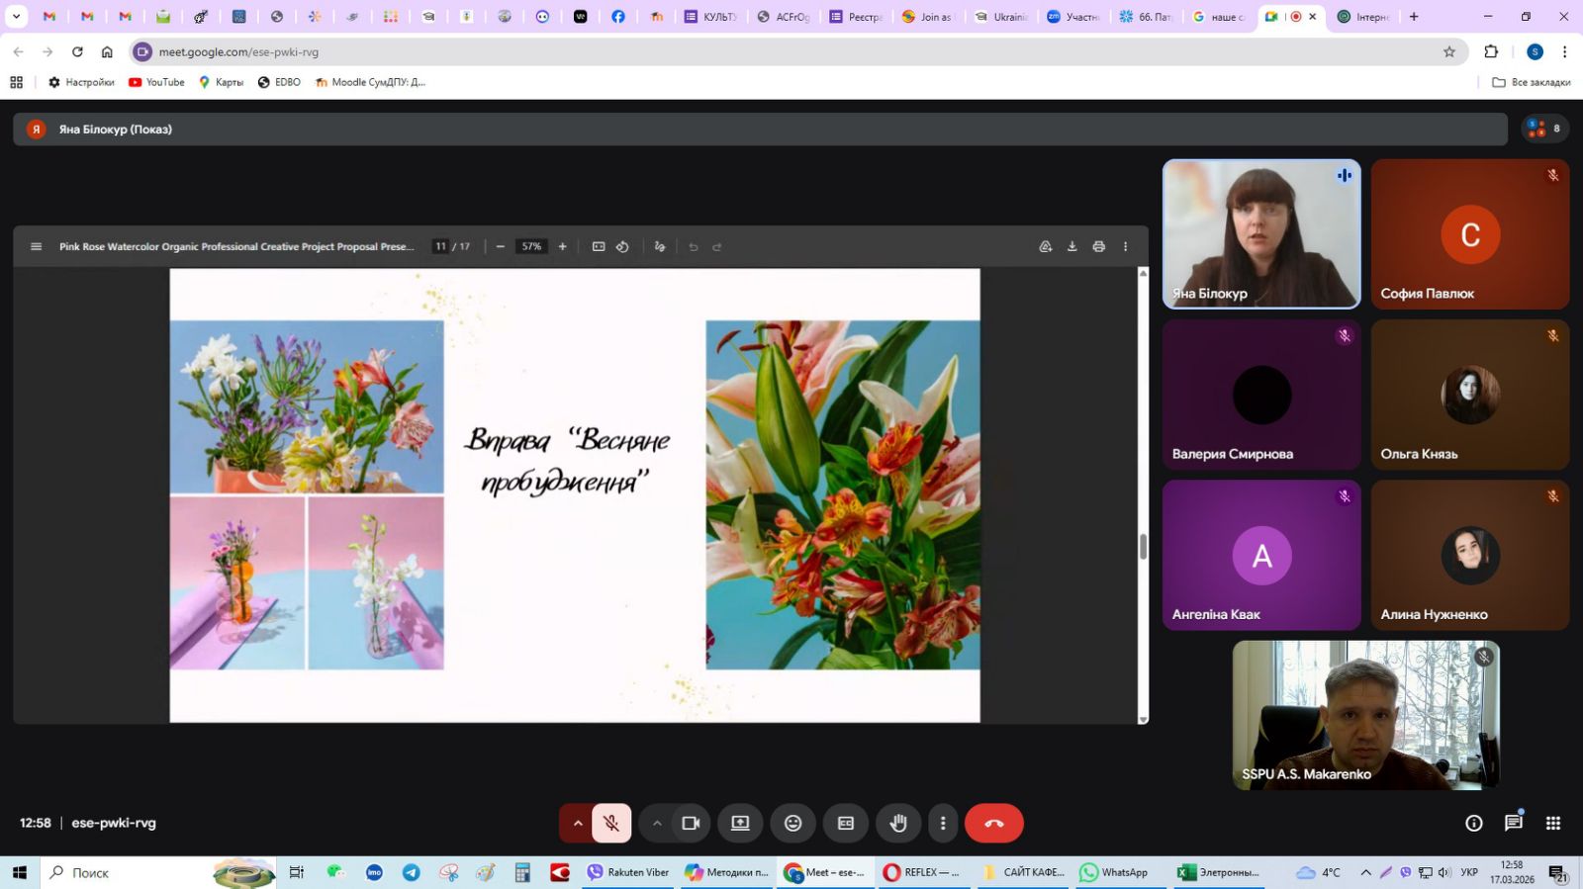Open YouTube bookmark in bookmarks bar
Viewport: 1583px width, 889px height.
point(156,82)
